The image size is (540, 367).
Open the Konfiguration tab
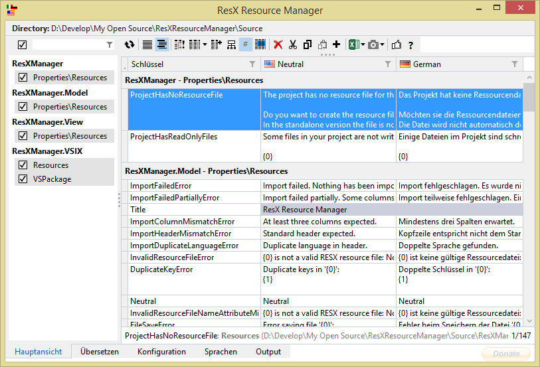click(x=161, y=352)
